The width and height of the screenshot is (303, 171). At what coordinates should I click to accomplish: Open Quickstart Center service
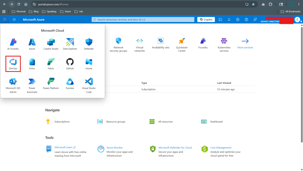[182, 45]
